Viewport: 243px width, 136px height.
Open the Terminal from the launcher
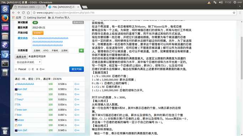point(5,63)
